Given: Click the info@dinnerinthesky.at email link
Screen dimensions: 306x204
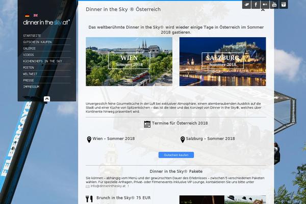Looking at the screenshot, I should click(108, 186).
